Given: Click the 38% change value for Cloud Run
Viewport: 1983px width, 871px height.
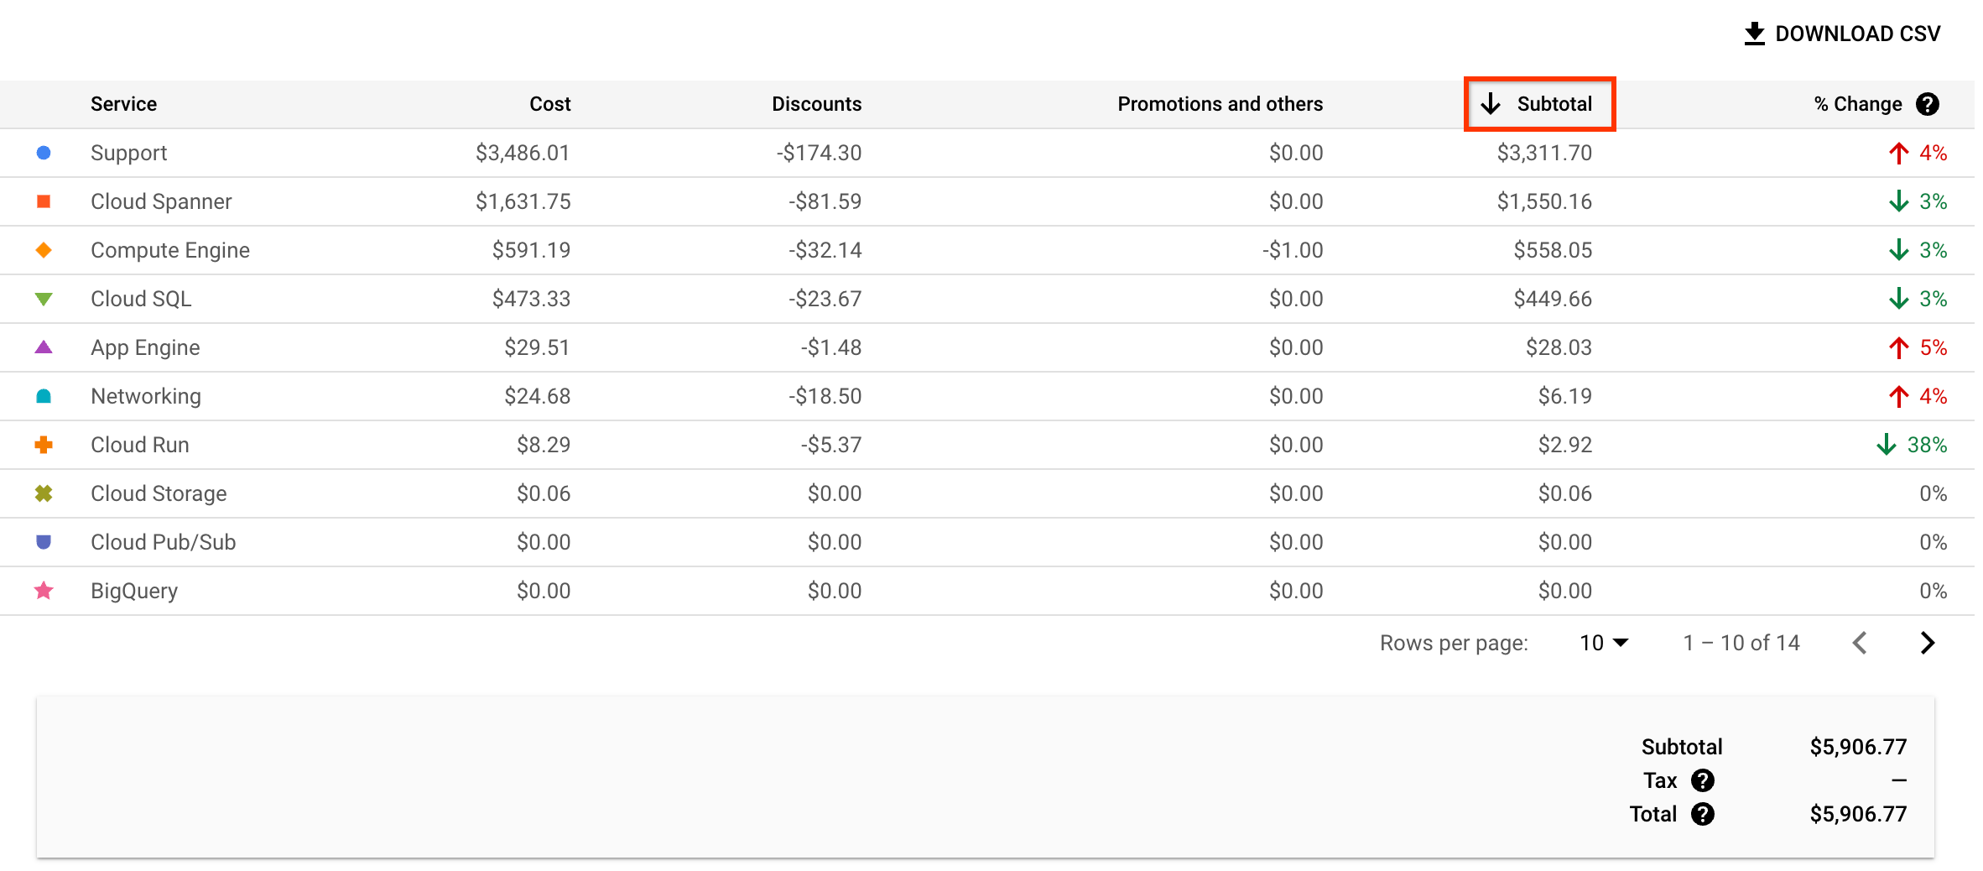Looking at the screenshot, I should [x=1927, y=445].
